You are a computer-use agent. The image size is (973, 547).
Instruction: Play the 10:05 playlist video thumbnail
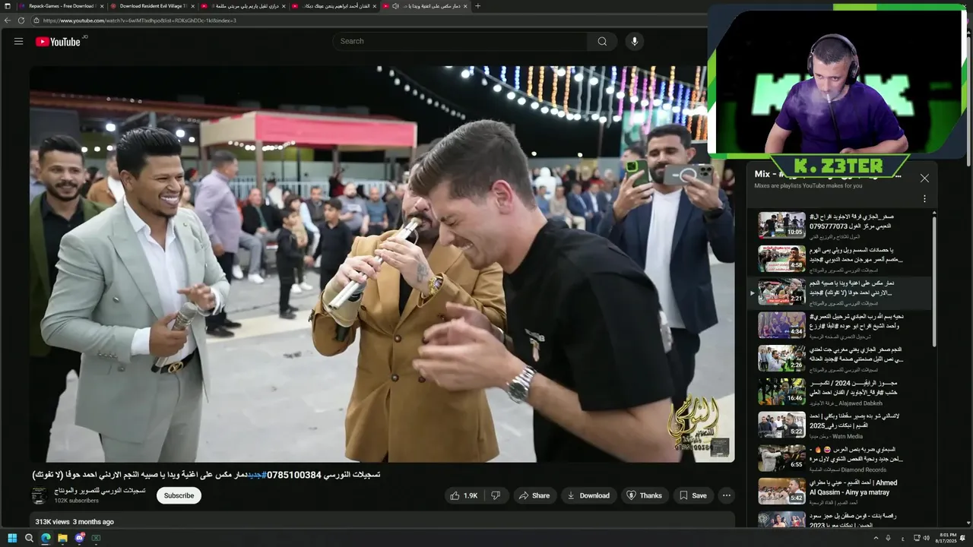coord(781,225)
